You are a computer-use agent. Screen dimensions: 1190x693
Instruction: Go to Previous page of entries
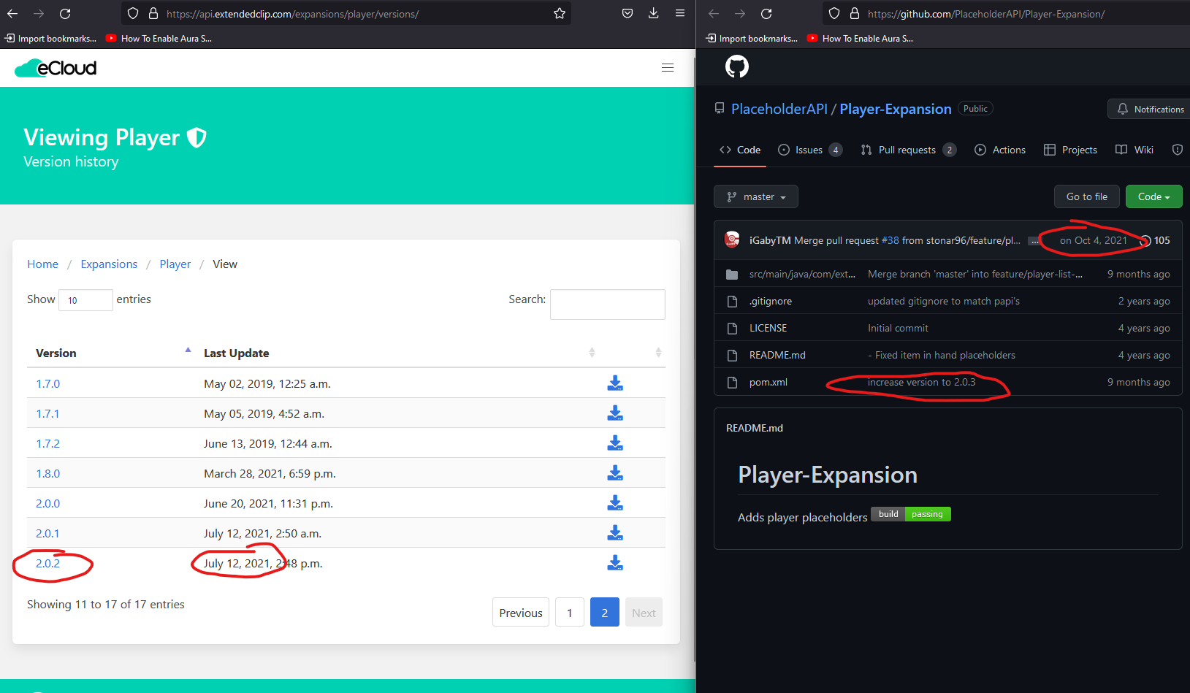click(x=521, y=612)
